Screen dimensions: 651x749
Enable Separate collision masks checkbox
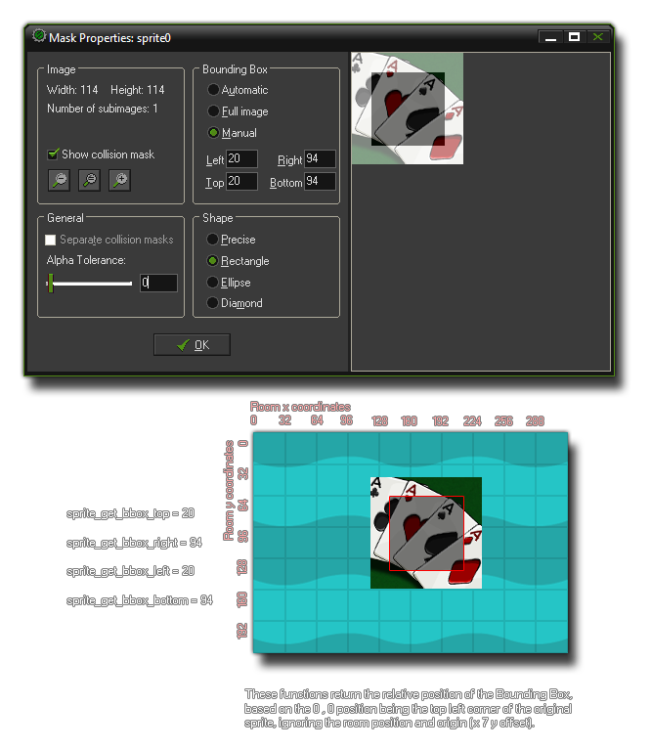[52, 240]
